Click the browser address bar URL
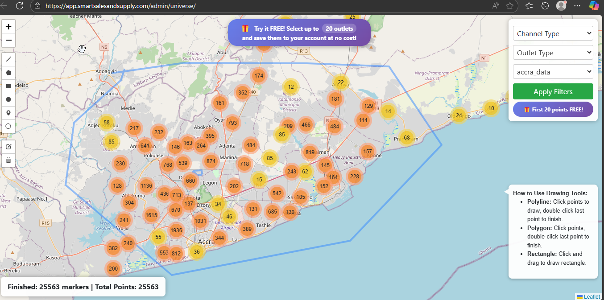The image size is (604, 300). (x=120, y=6)
